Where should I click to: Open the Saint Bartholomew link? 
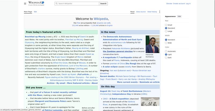[x=132, y=91]
